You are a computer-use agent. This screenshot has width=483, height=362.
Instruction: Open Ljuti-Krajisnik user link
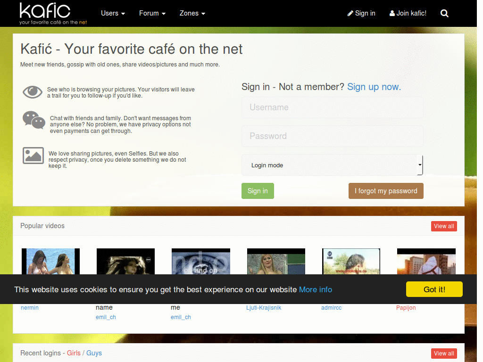(264, 307)
